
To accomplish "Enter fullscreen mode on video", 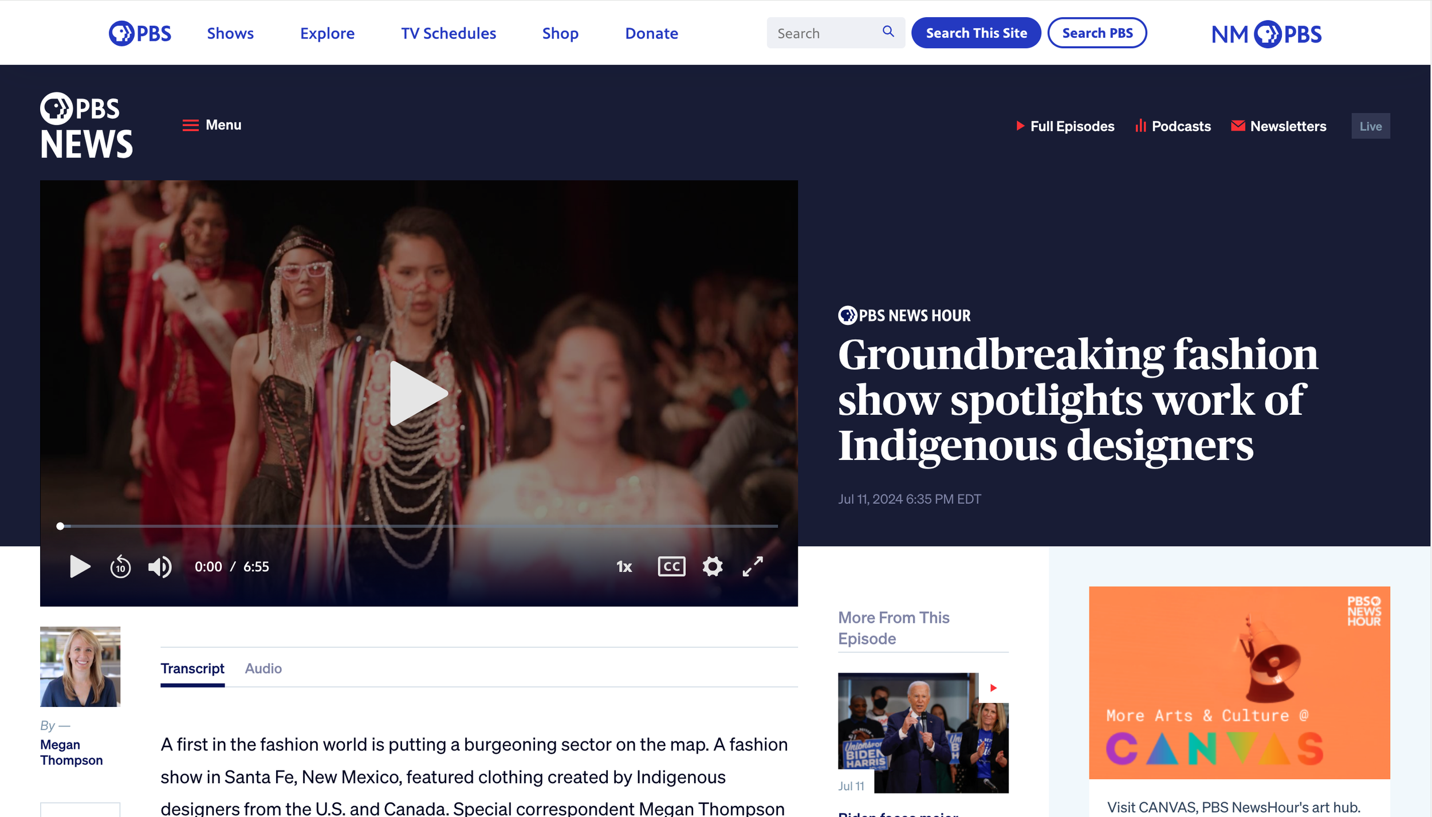I will click(753, 567).
